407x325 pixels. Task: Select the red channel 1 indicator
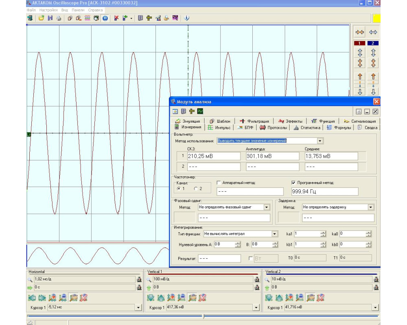359,43
